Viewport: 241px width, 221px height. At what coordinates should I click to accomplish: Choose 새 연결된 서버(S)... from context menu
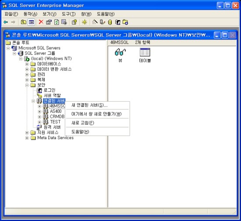pos(98,105)
